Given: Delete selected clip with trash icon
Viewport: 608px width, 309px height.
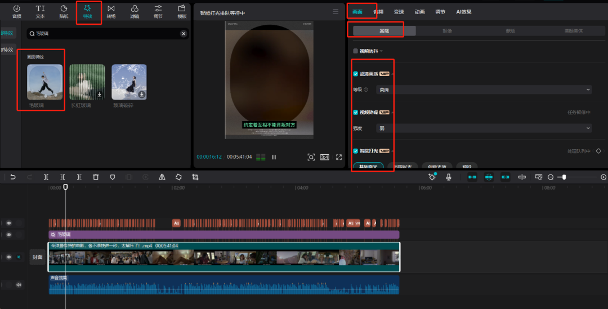Looking at the screenshot, I should point(96,177).
